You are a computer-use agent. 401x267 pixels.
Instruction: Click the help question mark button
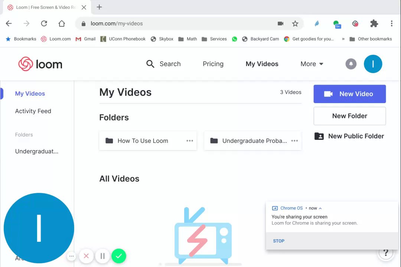pos(386,253)
